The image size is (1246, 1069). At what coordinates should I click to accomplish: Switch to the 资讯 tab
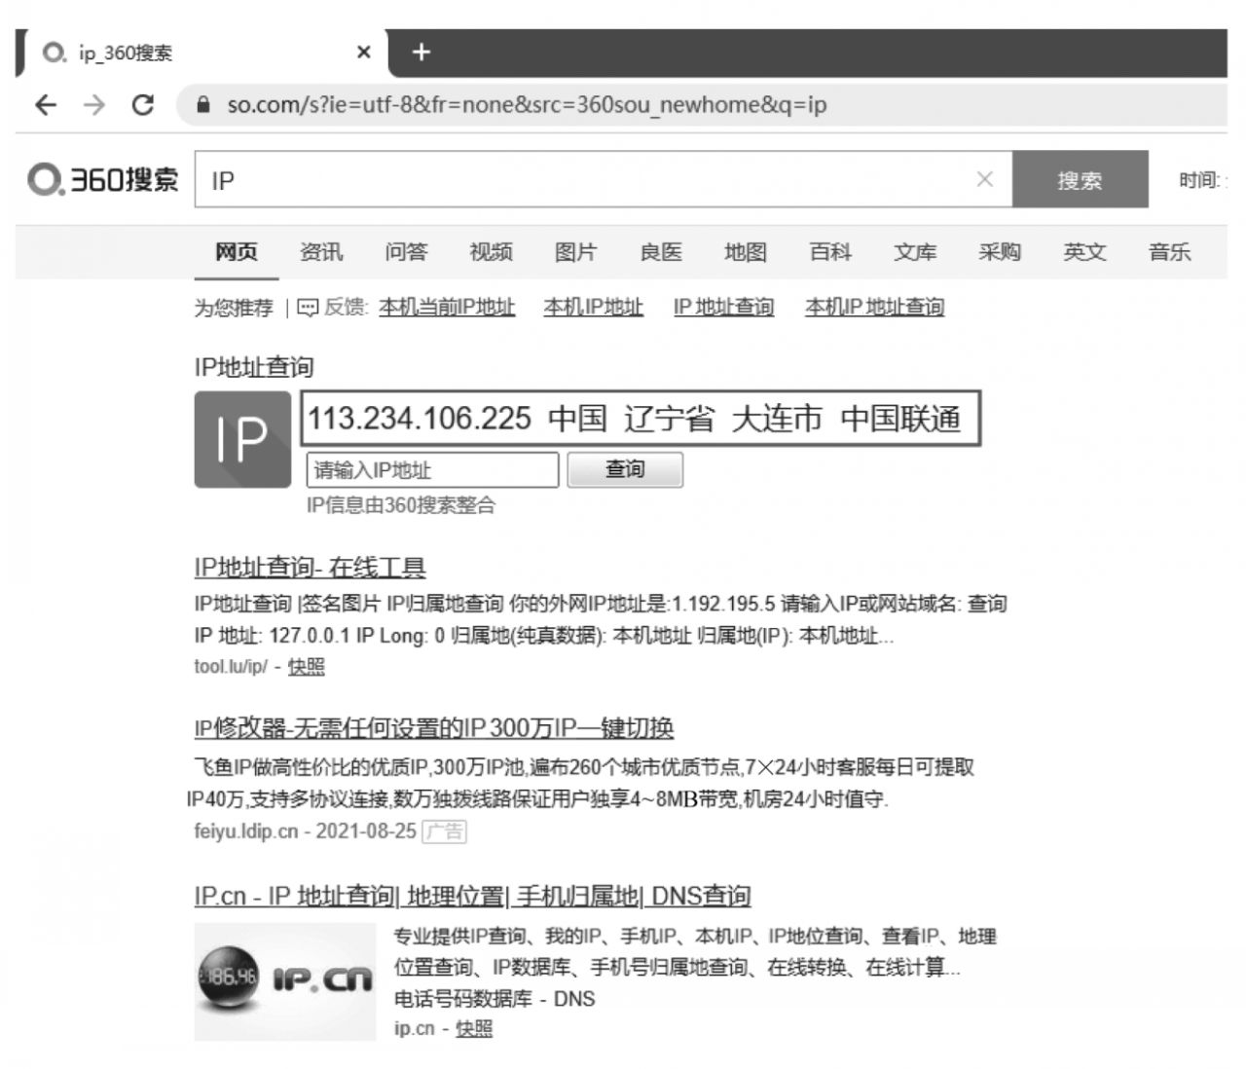coord(321,252)
